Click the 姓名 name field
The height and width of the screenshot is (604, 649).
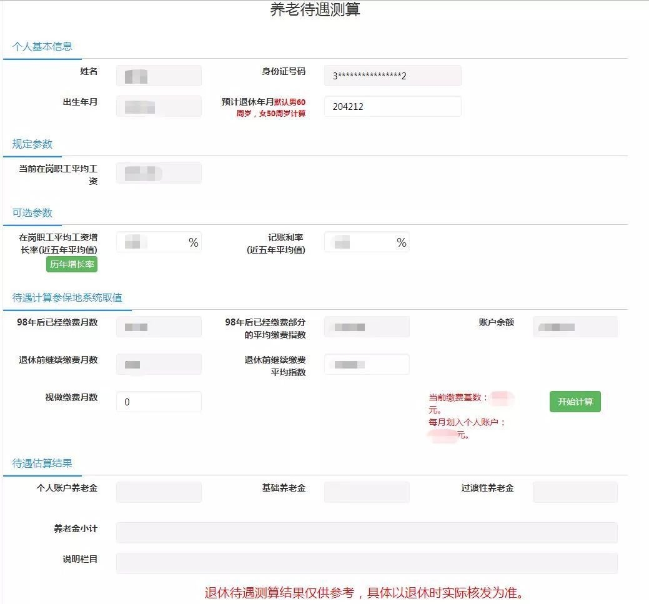click(159, 76)
